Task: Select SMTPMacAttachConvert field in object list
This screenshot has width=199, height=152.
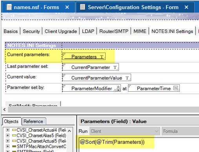Action: (41, 147)
